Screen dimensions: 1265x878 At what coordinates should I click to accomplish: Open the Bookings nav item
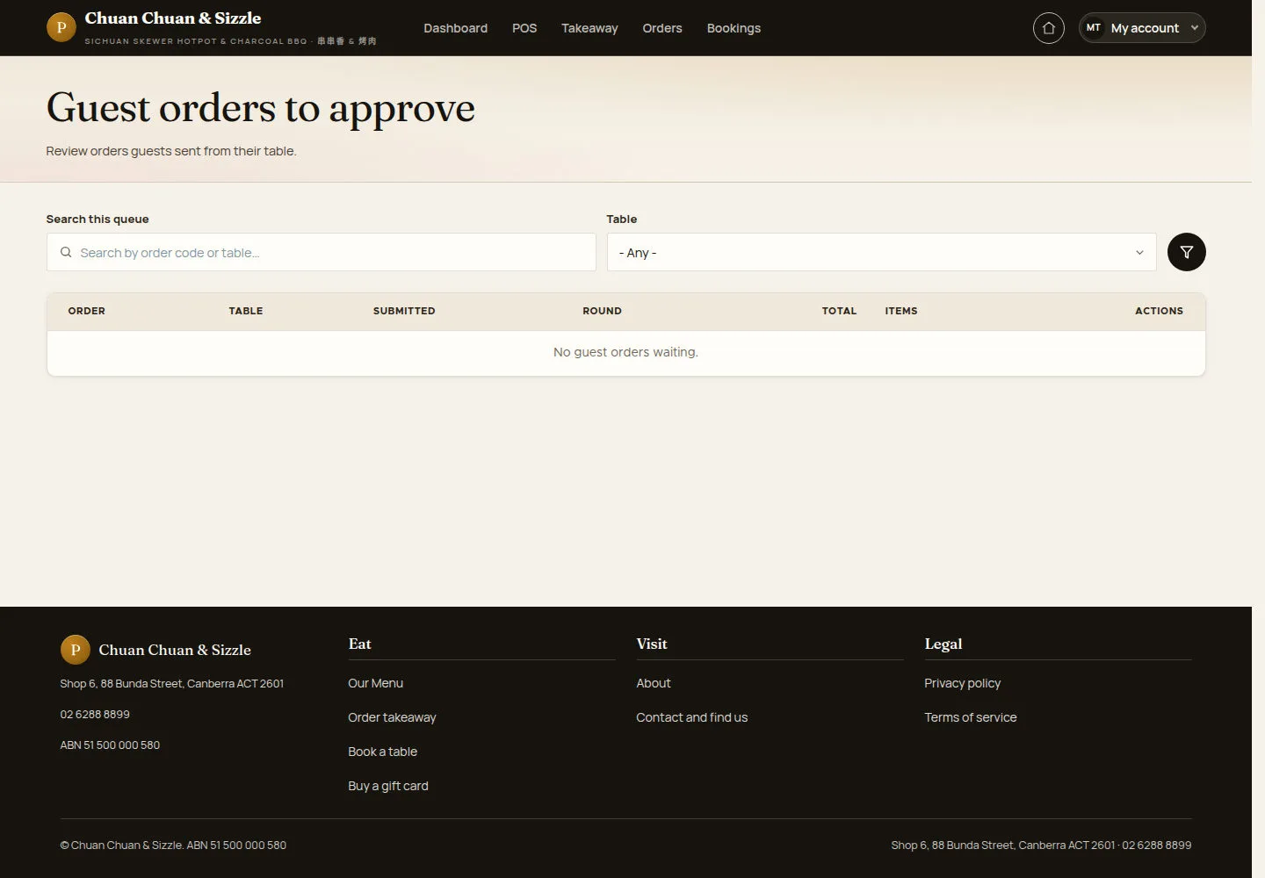tap(734, 28)
